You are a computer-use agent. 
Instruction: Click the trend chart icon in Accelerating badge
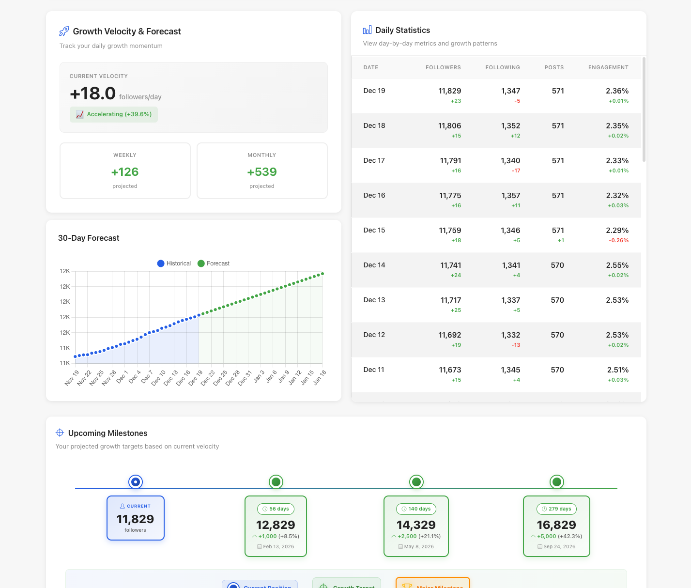(79, 114)
